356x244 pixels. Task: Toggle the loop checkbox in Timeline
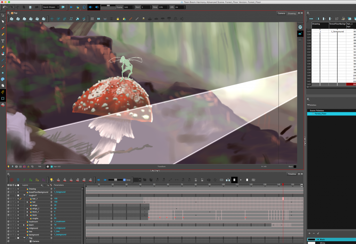pyautogui.click(x=124, y=180)
